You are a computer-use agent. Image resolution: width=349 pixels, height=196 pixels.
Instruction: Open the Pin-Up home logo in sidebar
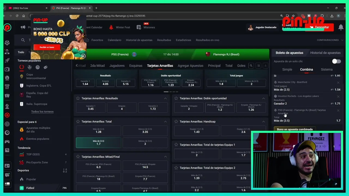(x=7, y=27)
